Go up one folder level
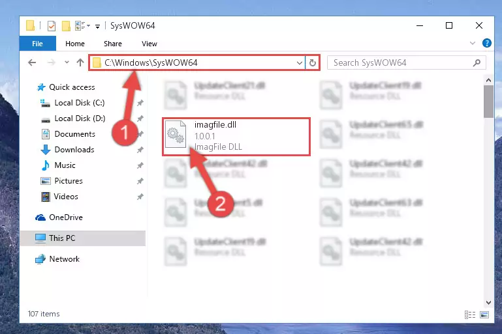 pyautogui.click(x=80, y=63)
